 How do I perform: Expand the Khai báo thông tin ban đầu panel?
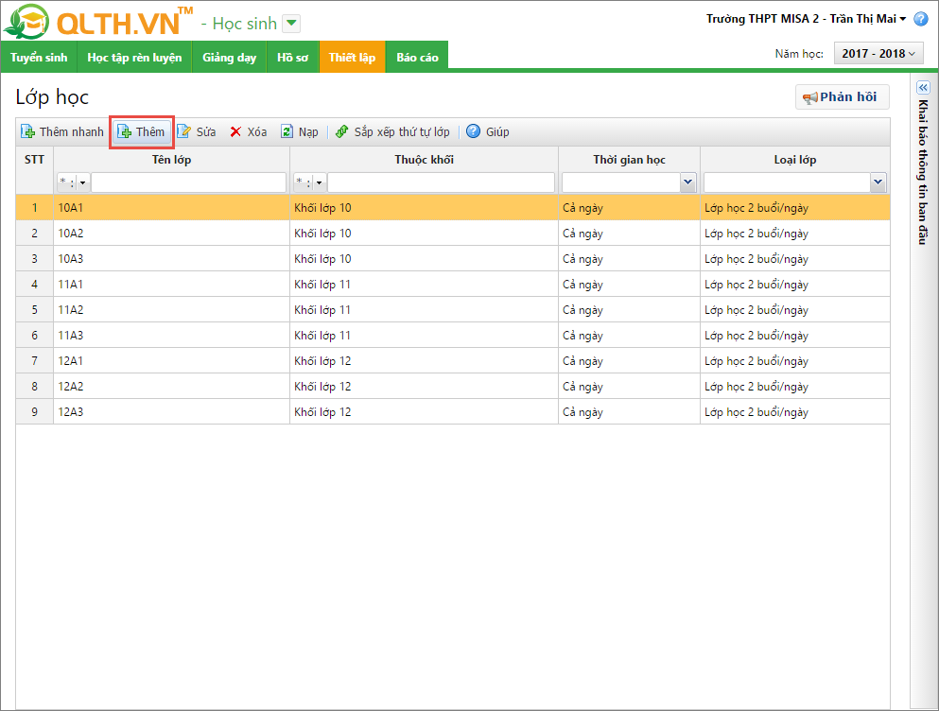(x=923, y=87)
